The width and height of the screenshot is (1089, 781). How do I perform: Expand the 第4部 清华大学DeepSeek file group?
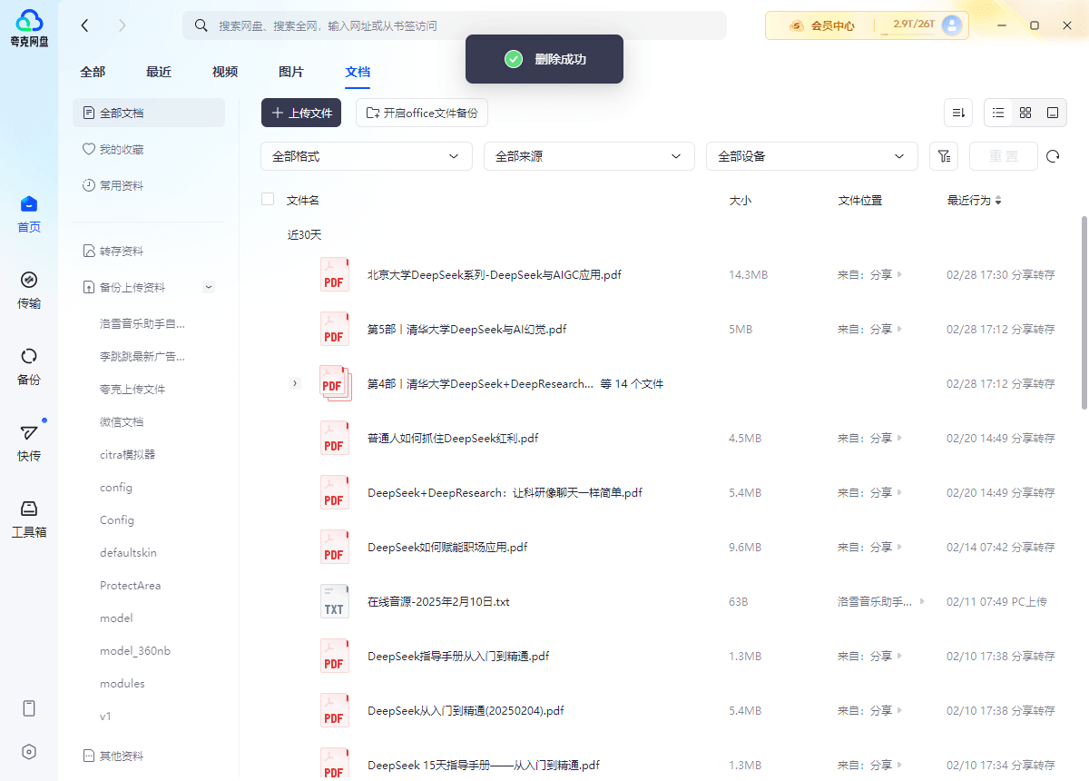pyautogui.click(x=295, y=383)
